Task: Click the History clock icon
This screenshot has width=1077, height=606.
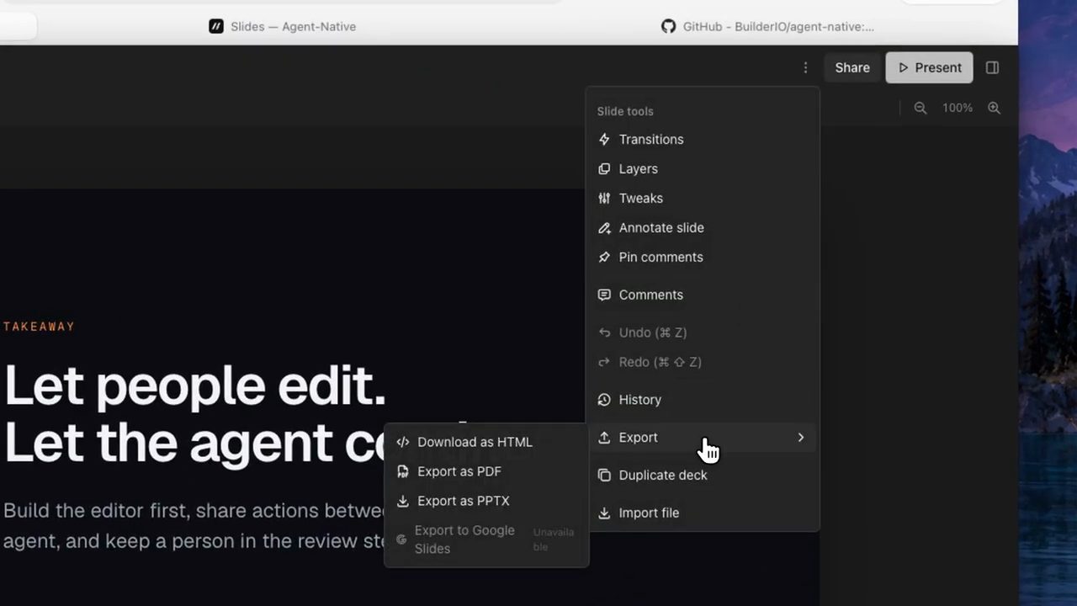Action: pos(604,400)
